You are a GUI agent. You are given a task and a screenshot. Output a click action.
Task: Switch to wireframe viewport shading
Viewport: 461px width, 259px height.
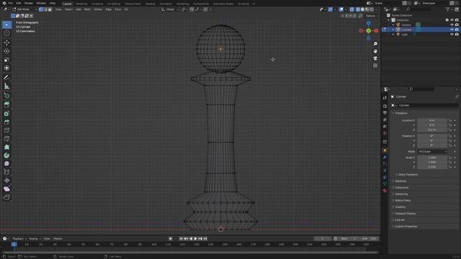(x=358, y=9)
